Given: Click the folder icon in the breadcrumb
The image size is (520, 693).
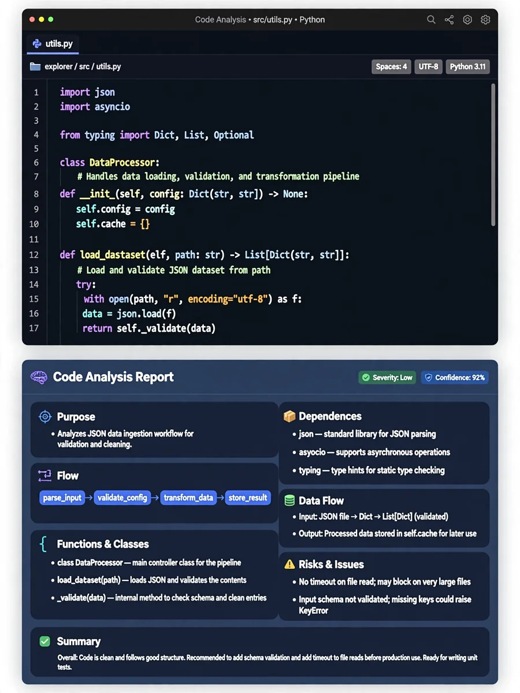Looking at the screenshot, I should (35, 66).
